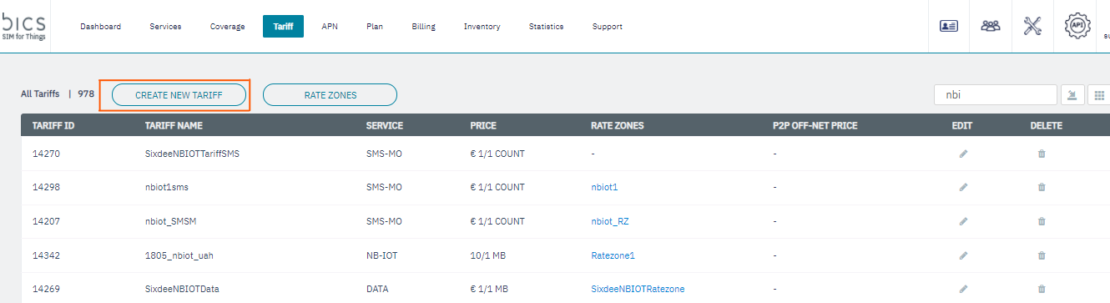Open the nbiot1 rate zone link

click(x=604, y=187)
